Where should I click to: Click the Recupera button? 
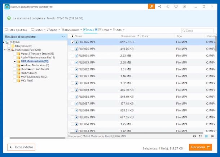click(x=201, y=147)
